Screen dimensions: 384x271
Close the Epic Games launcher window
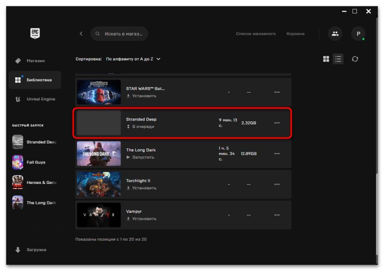[x=368, y=11]
